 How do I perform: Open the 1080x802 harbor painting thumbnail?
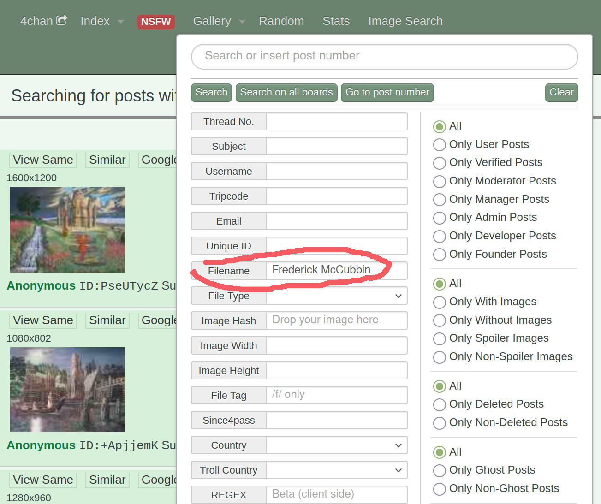tap(68, 390)
